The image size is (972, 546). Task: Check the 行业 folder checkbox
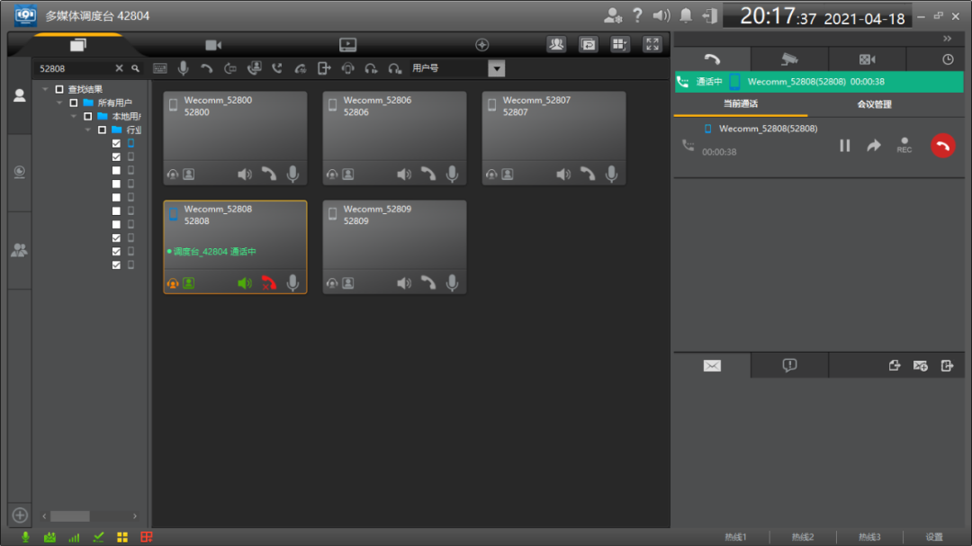coord(103,130)
